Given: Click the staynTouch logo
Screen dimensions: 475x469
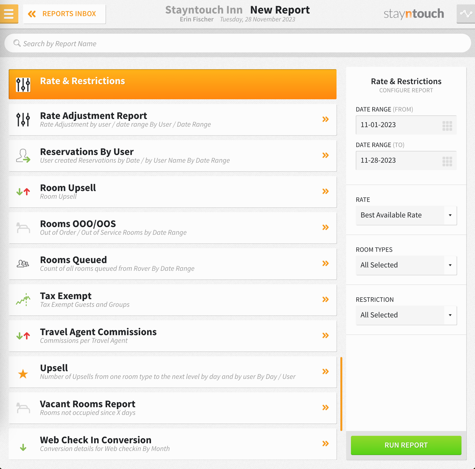Looking at the screenshot, I should [414, 14].
